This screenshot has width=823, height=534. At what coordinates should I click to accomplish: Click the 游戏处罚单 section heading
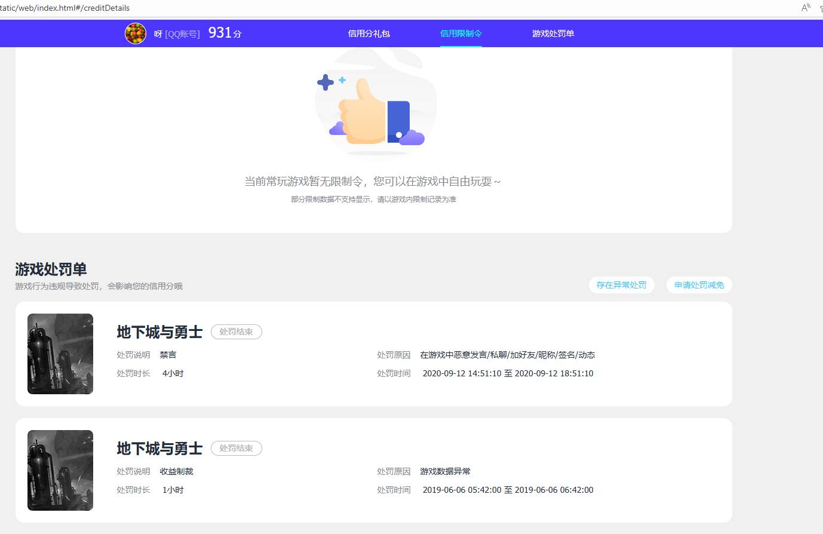(50, 269)
